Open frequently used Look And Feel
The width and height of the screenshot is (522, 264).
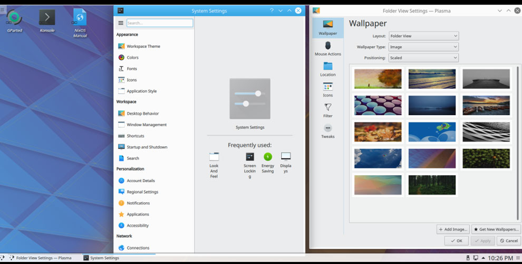pos(214,165)
